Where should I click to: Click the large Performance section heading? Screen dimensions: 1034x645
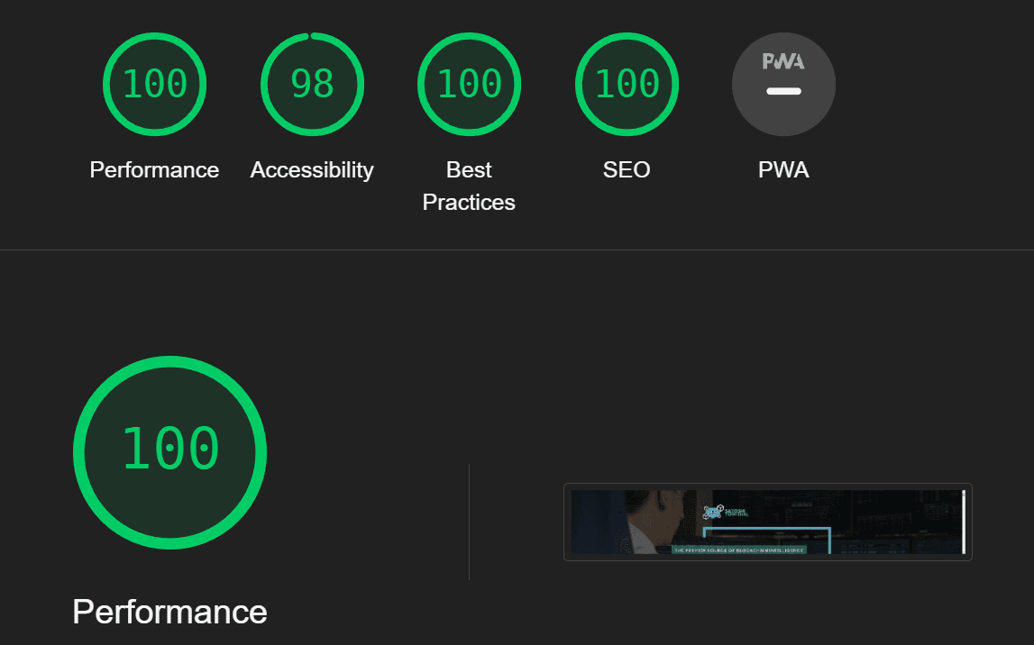coord(170,612)
